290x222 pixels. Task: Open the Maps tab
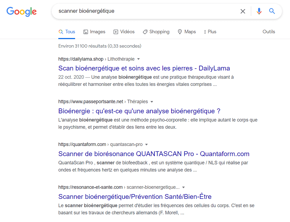(x=187, y=32)
